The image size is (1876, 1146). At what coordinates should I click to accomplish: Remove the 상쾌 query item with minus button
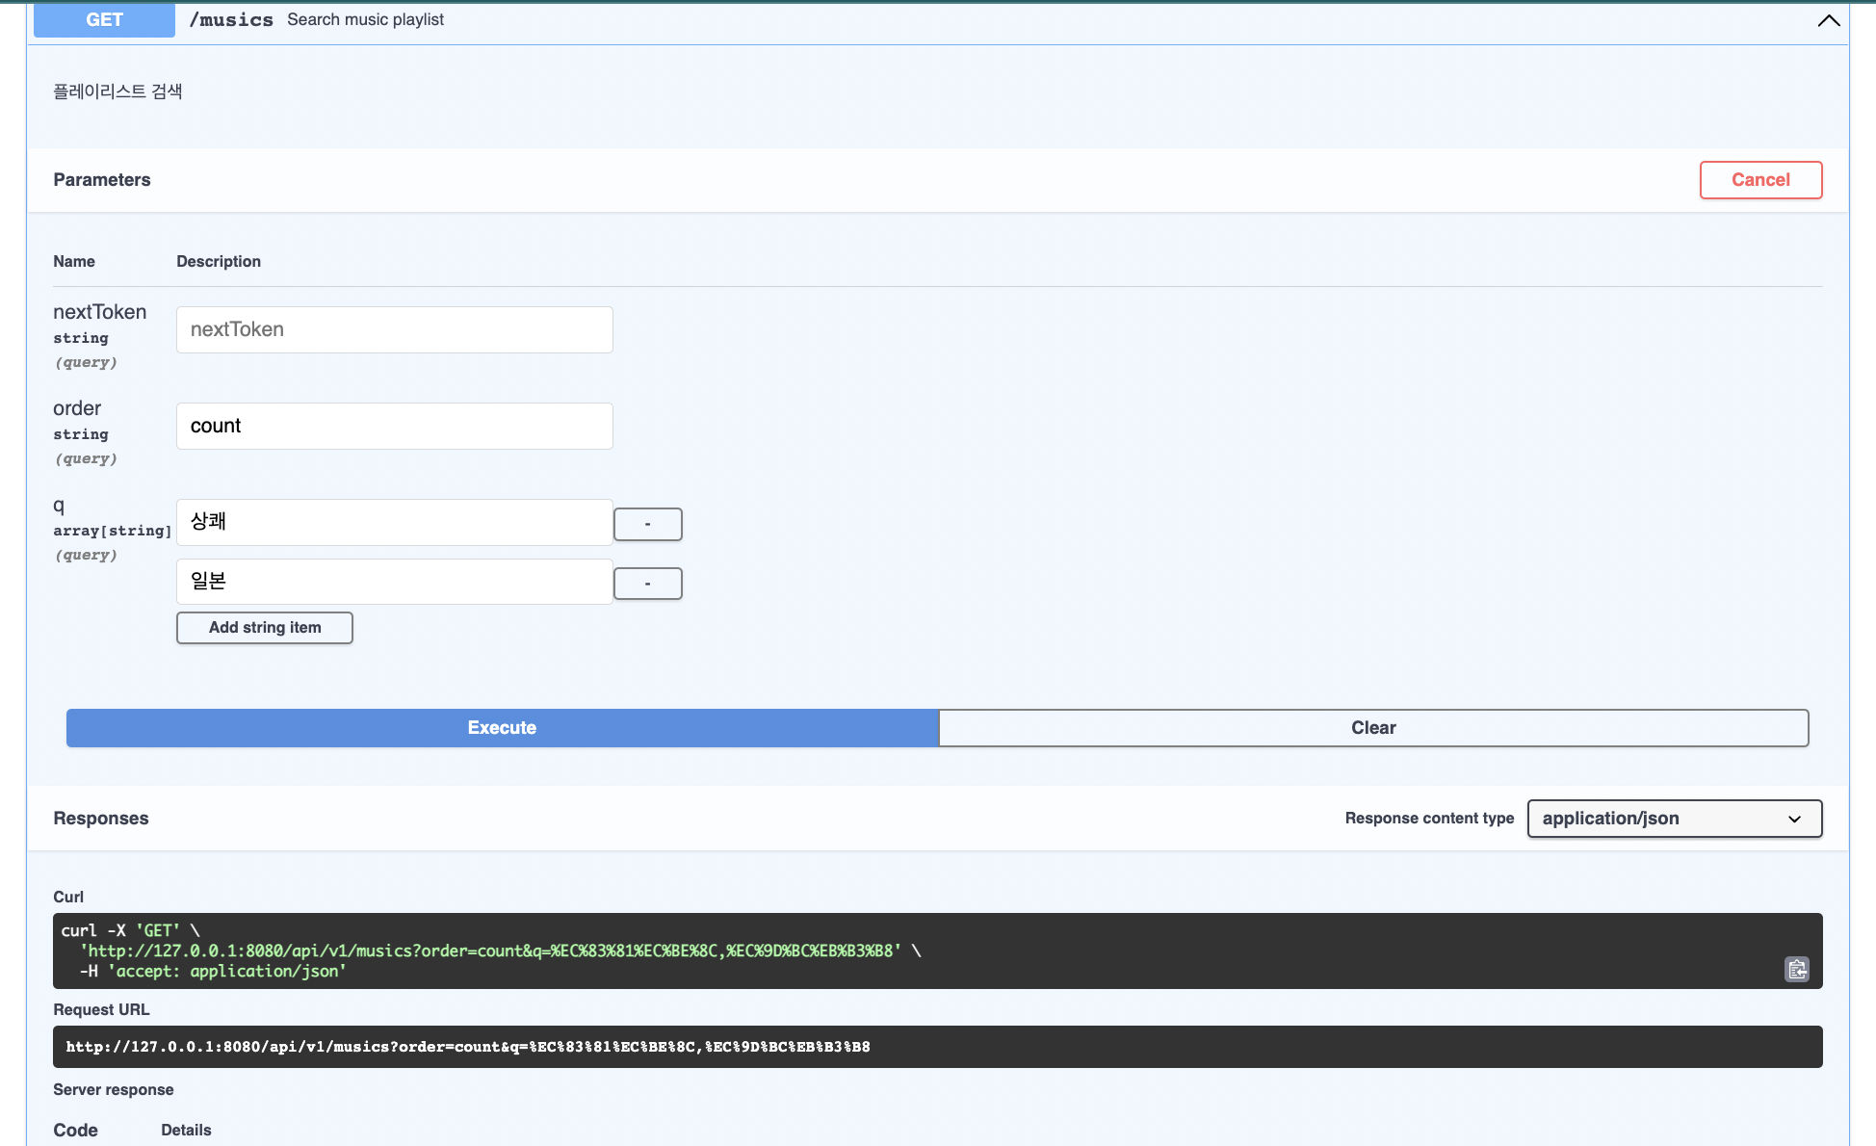click(647, 524)
